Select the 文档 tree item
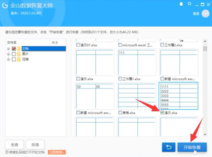This screenshot has height=157, width=212. point(44,49)
